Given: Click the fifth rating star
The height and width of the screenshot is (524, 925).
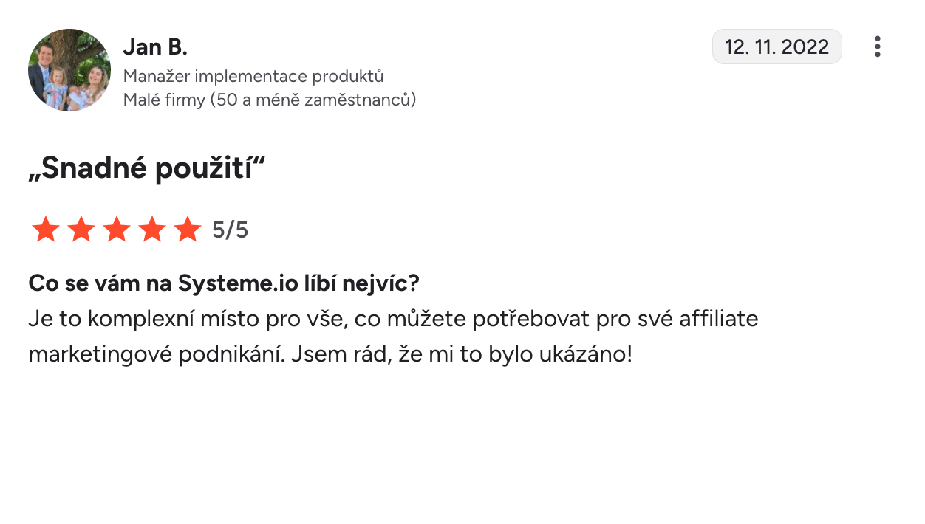Looking at the screenshot, I should point(188,230).
